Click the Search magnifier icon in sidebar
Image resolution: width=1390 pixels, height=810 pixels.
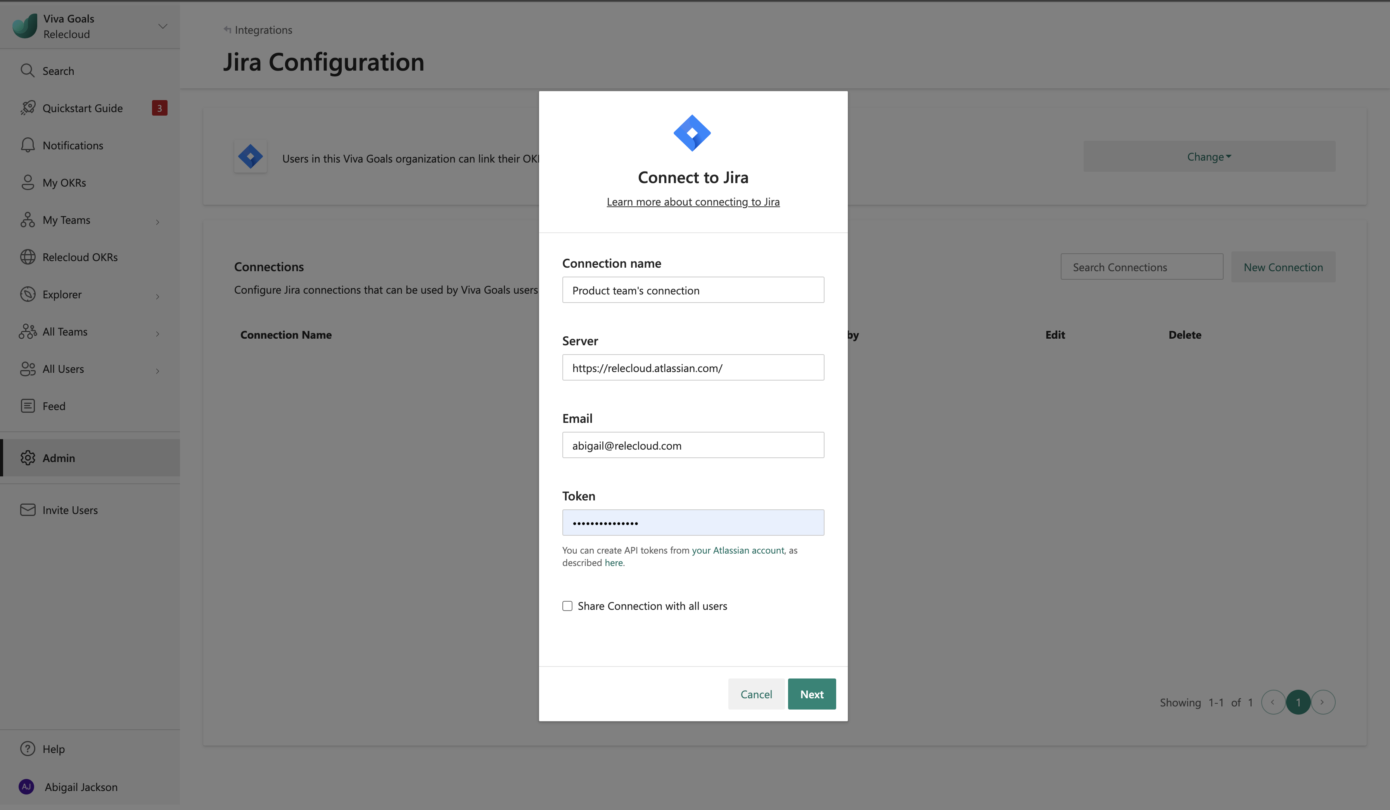click(x=28, y=71)
